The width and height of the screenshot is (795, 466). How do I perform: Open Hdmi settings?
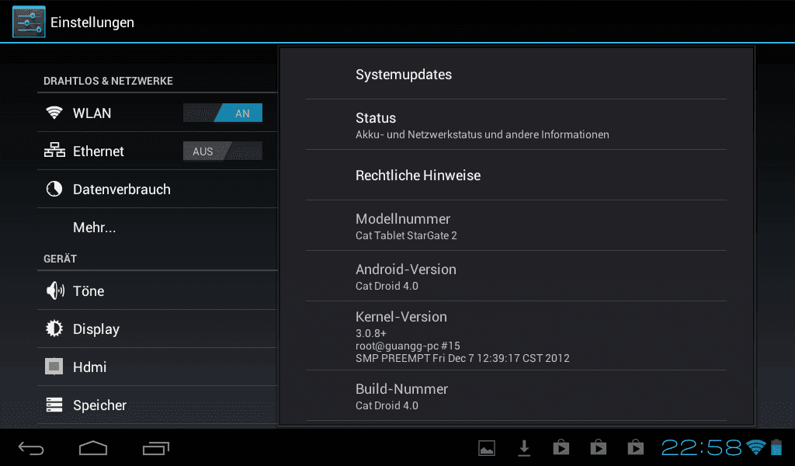pyautogui.click(x=157, y=367)
